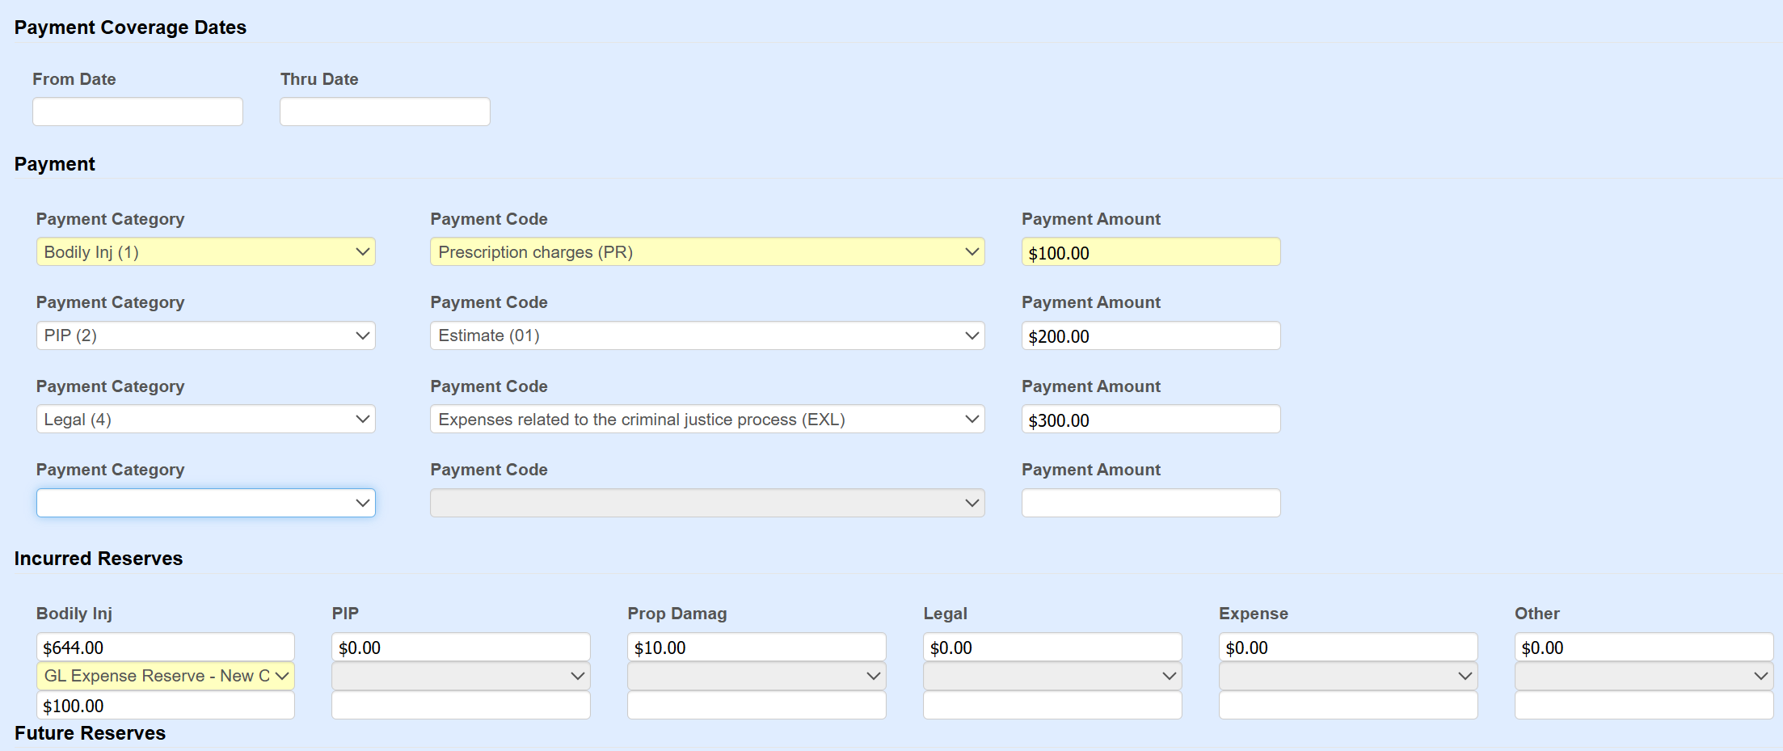Focus the $300.00 Payment Amount field
This screenshot has width=1783, height=751.
1150,420
